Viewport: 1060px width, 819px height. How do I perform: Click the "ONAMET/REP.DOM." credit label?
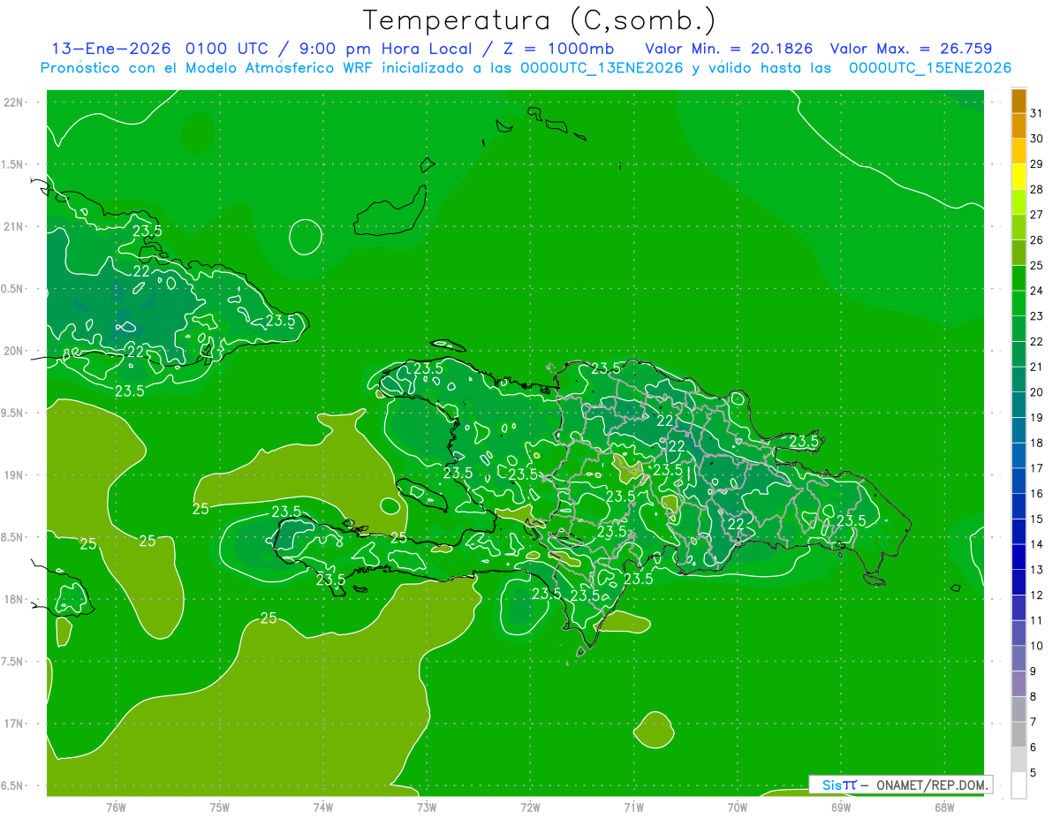(931, 785)
